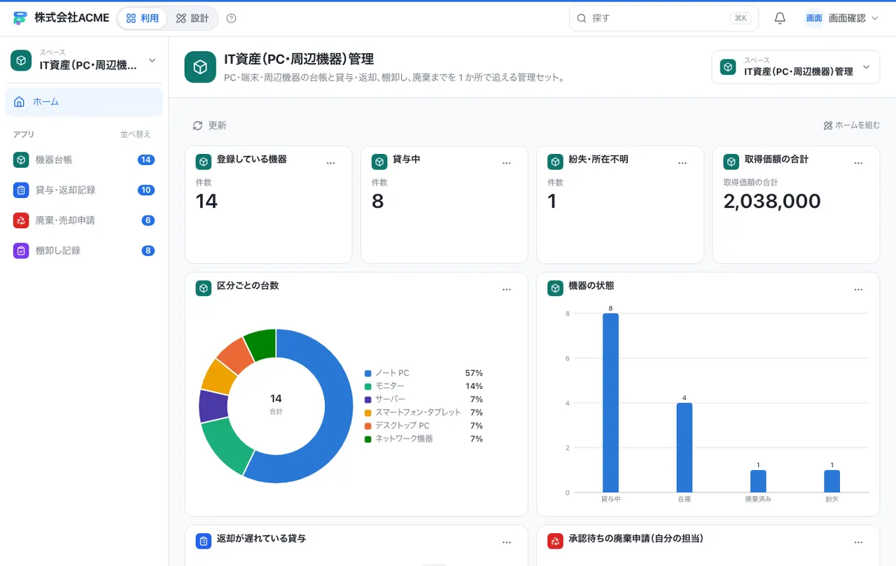896x566 pixels.
Task: Click the large IT資産 header cube icon
Action: (200, 67)
